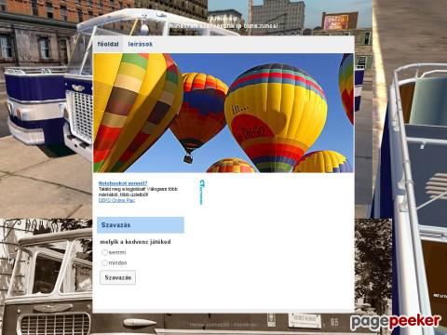Viewport: 447px width, 335px height.
Task: Click the hot air balloon banner image
Action: (223, 113)
